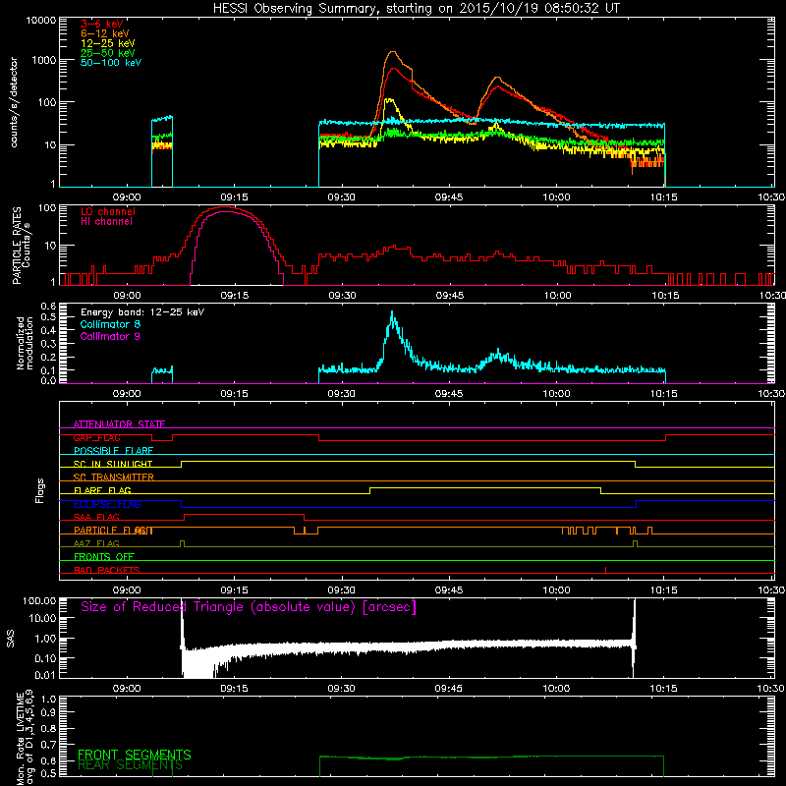The image size is (786, 786).
Task: Select the 3-6 keV legend label
Action: pyautogui.click(x=101, y=24)
